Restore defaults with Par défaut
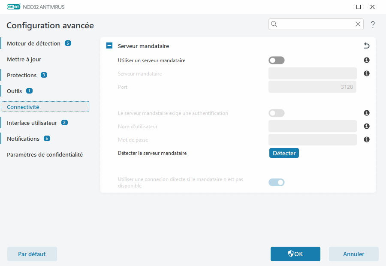The image size is (386, 266). coord(32,254)
